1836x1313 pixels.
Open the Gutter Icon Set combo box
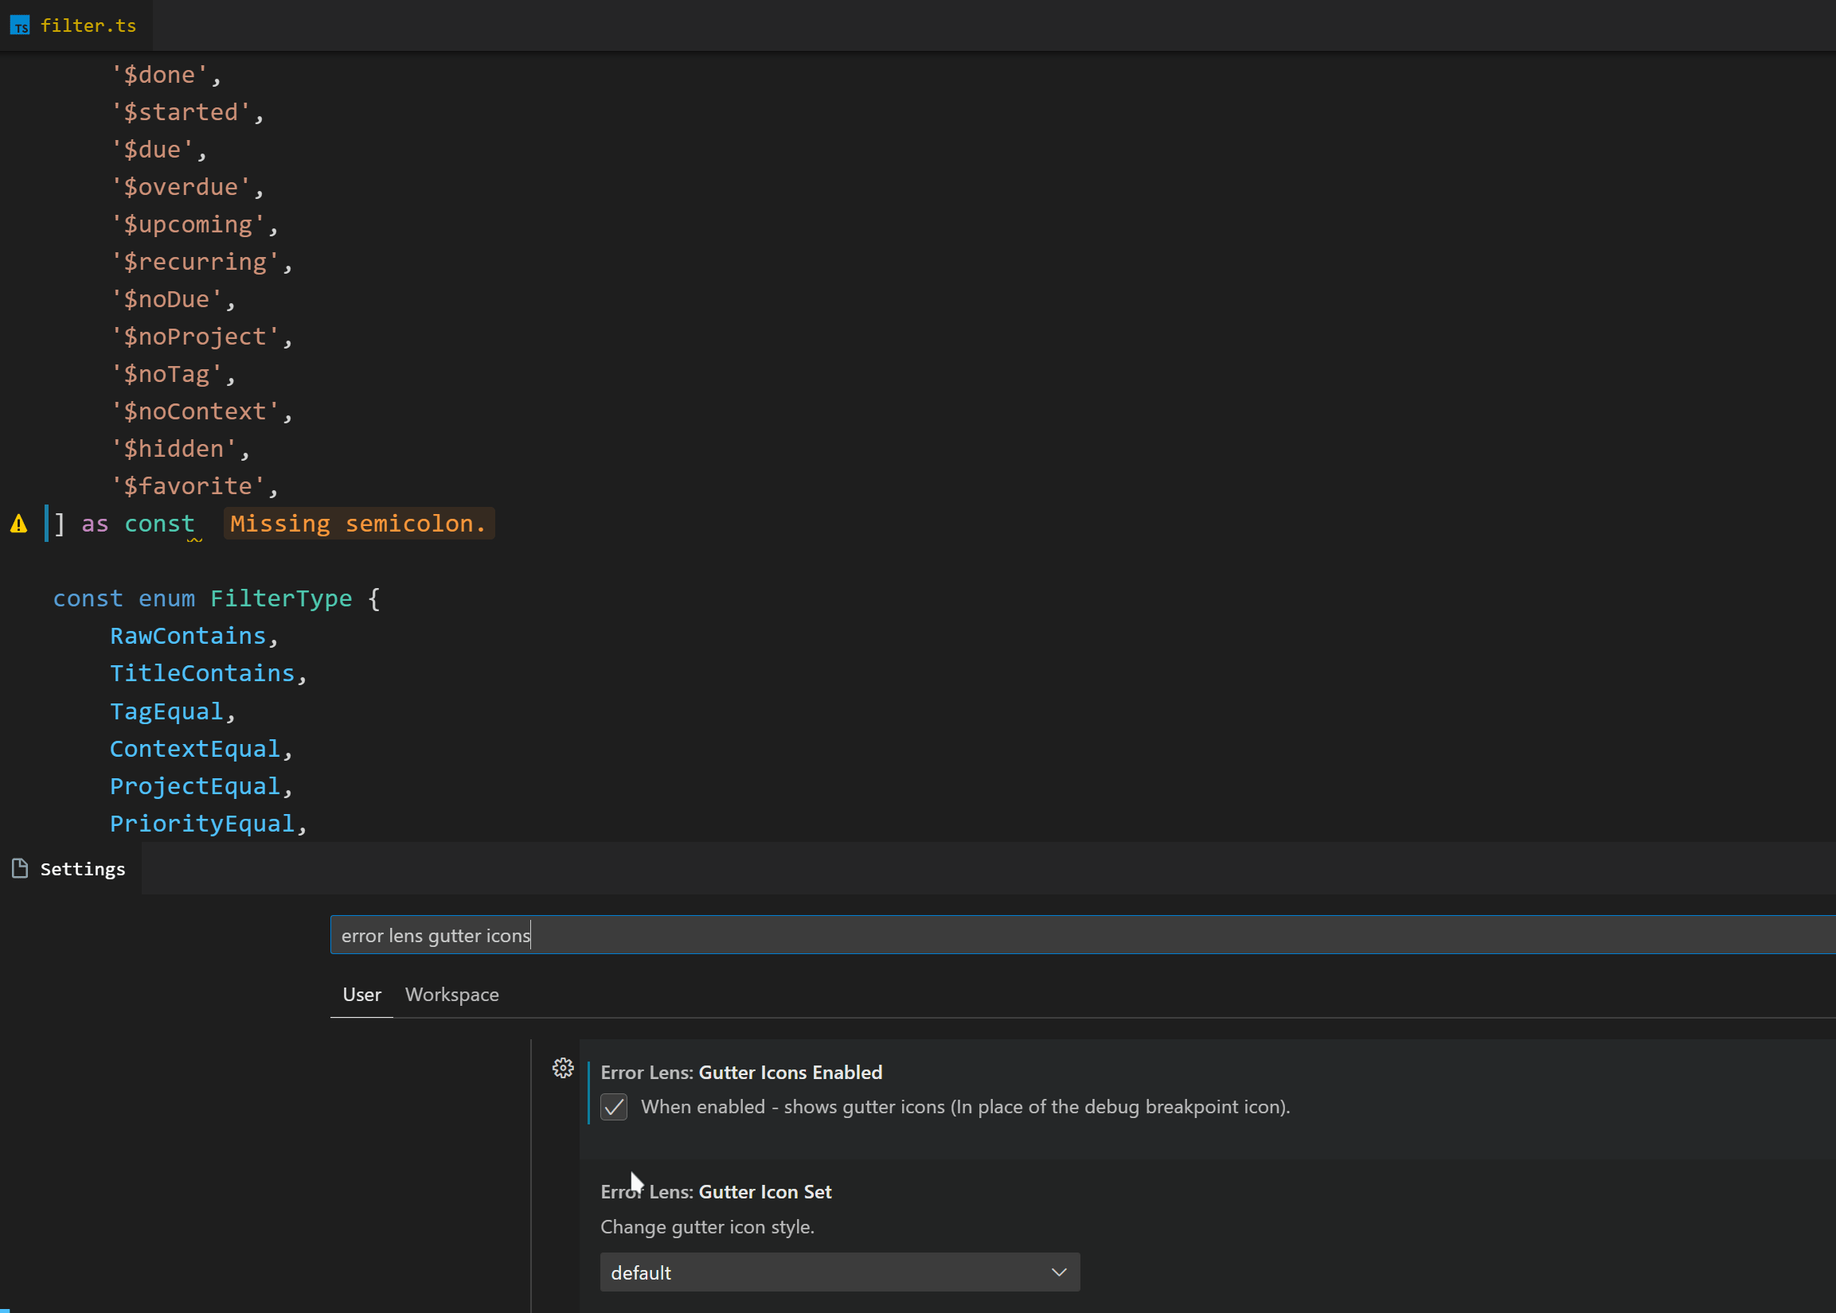838,1272
